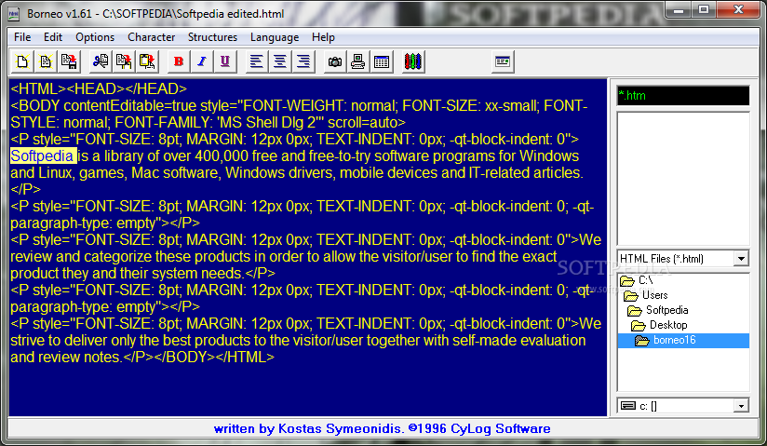The width and height of the screenshot is (767, 446).
Task: Click the computer/printer toolbar icon
Action: [x=358, y=61]
